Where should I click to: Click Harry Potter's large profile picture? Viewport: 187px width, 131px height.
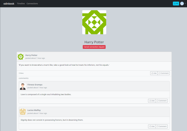(94, 22)
